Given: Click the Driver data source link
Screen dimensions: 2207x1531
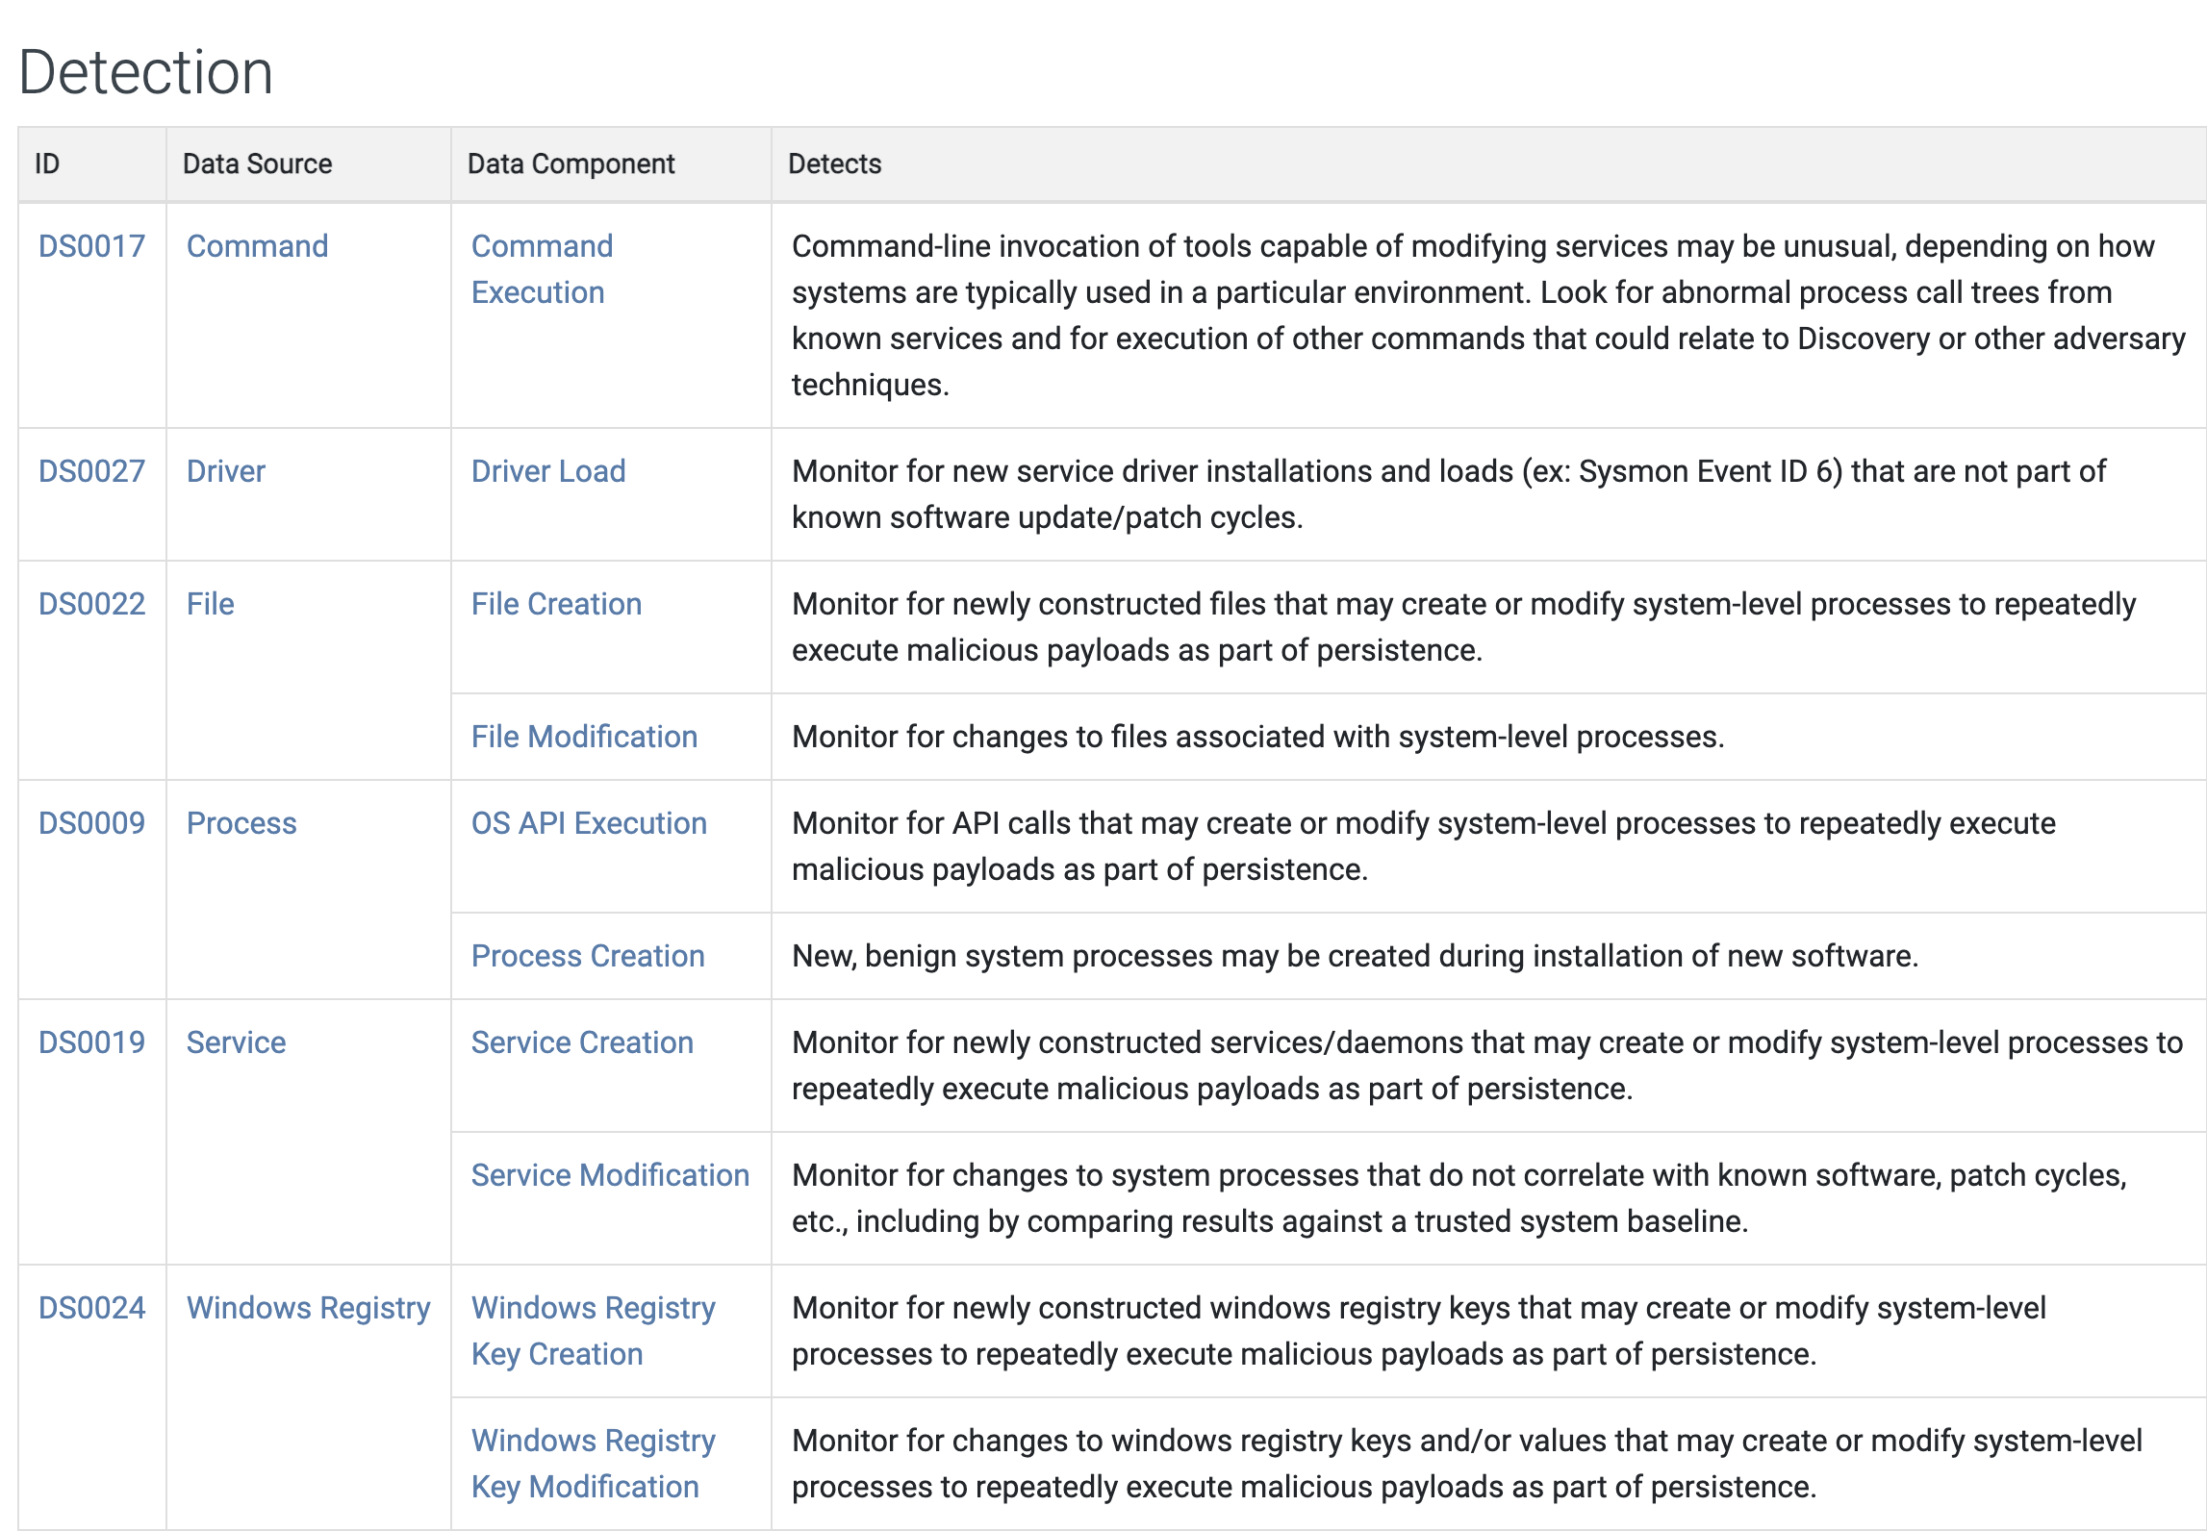Looking at the screenshot, I should click(225, 471).
